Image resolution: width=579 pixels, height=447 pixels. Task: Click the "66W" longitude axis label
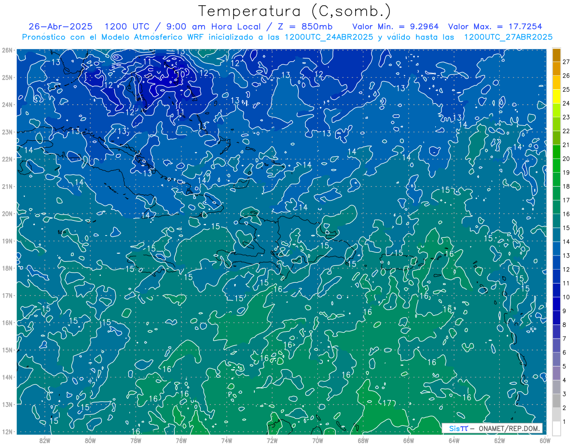[x=409, y=440]
